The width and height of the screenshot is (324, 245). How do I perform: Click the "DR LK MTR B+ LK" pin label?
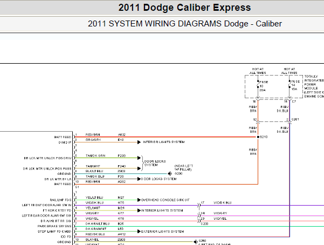[58, 179]
